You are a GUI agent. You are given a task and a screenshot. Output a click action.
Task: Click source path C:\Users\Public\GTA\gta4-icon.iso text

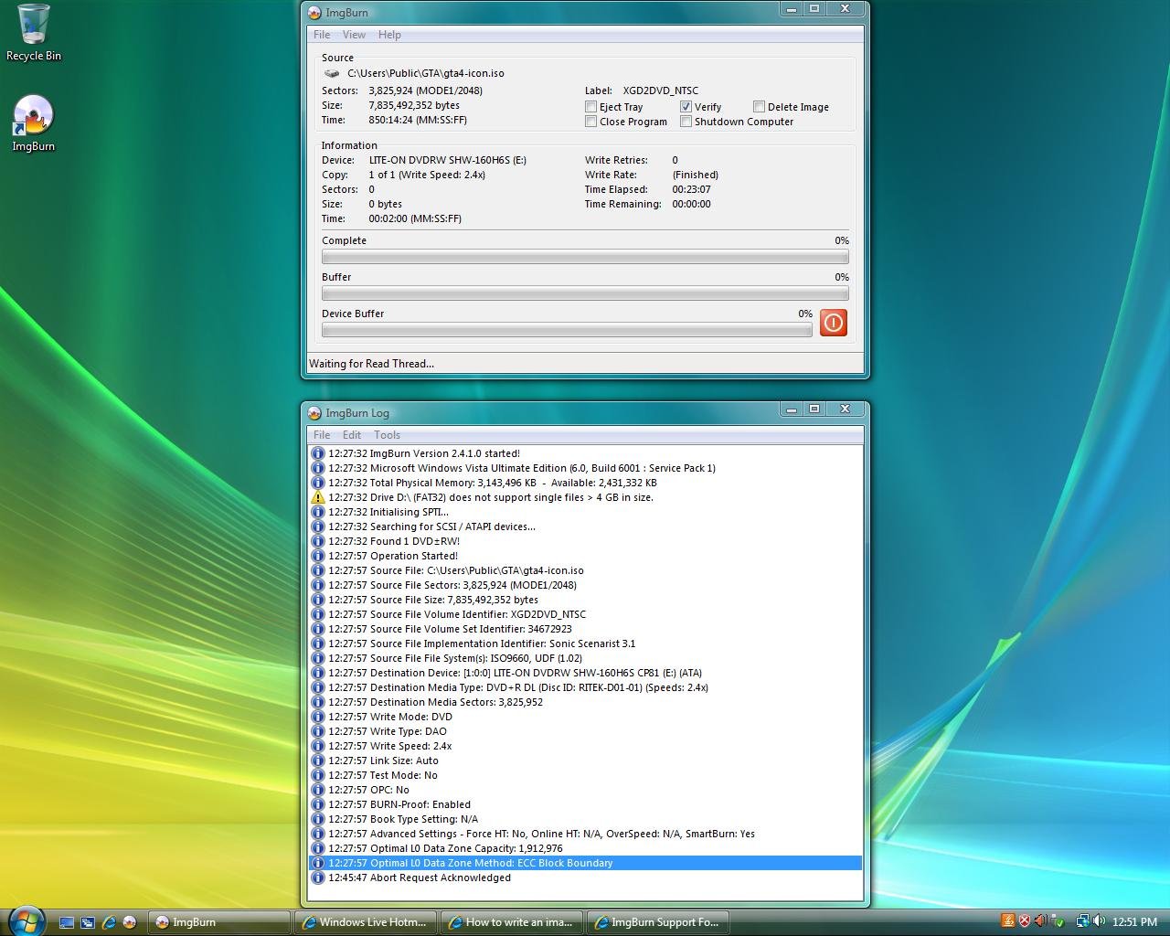[x=425, y=73]
